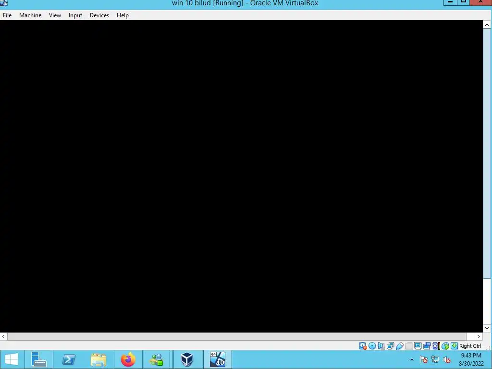492x369 pixels.
Task: Open the Machine menu
Action: click(30, 15)
